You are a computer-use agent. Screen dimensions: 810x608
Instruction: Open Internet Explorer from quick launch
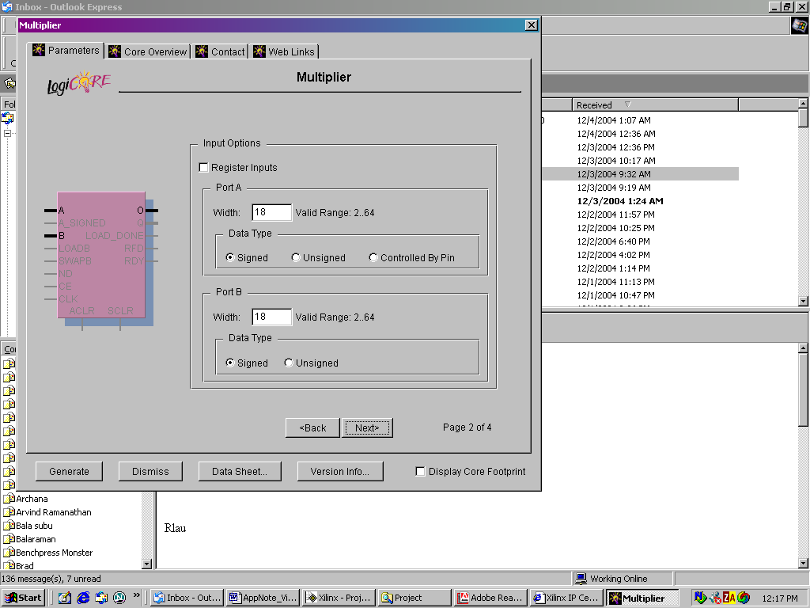pyautogui.click(x=83, y=598)
